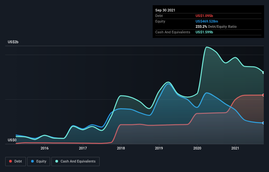
Task: Click Cash And Equivalents label in tooltip
Action: coord(173,32)
